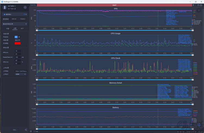204x133 pixels.
Task: Click the CPU Clock range slider right handle
Action: pyautogui.click(x=193, y=80)
